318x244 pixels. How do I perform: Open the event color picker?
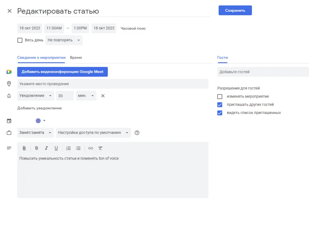[x=38, y=121]
